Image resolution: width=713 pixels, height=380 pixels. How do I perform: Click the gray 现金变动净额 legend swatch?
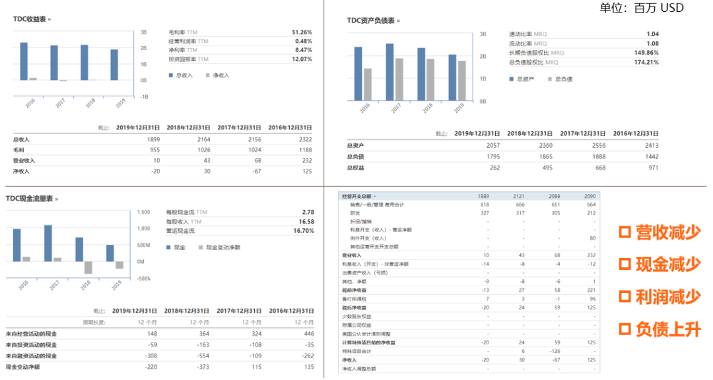click(x=201, y=247)
